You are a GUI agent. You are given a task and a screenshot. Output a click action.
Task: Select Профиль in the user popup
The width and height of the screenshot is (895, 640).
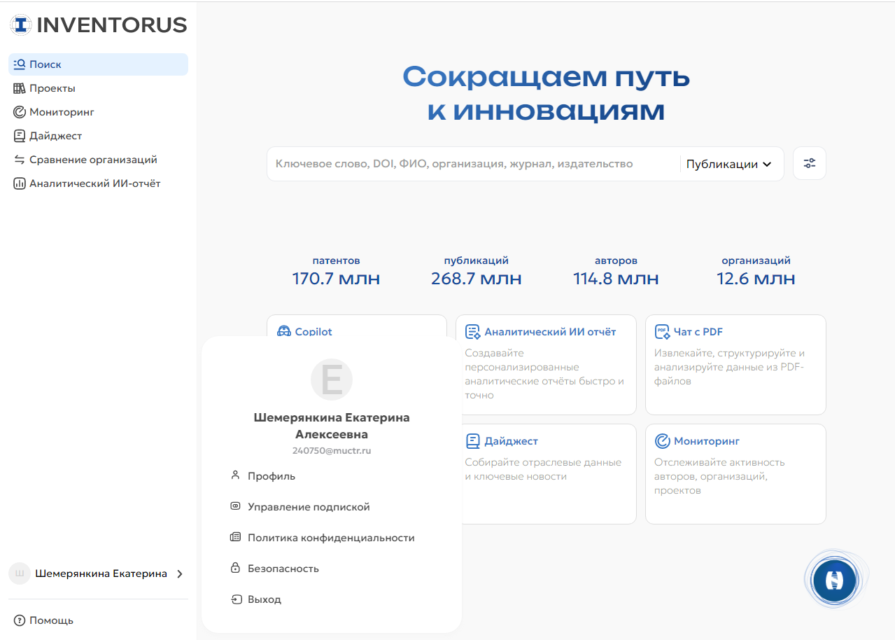click(x=271, y=476)
